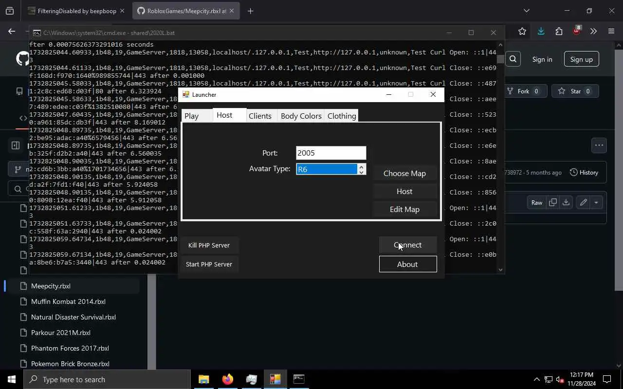Viewport: 623px width, 389px height.
Task: Click the Avatar Type R6 field
Action: tap(327, 169)
